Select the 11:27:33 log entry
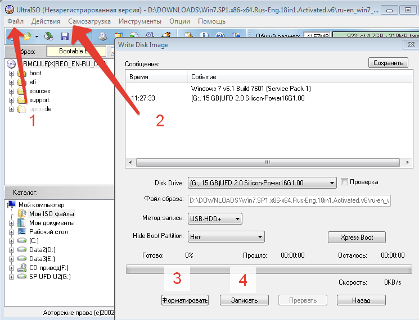Viewport: 419px width, 320px height. pyautogui.click(x=269, y=98)
